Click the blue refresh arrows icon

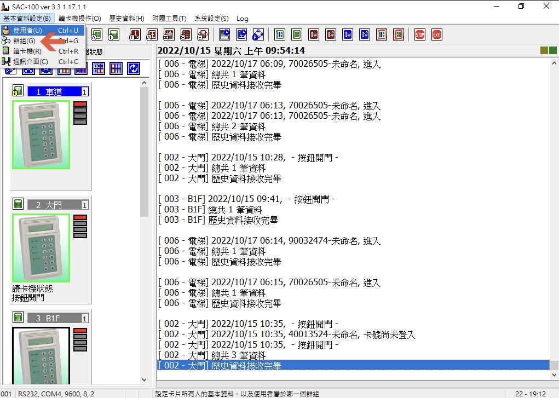(134, 68)
